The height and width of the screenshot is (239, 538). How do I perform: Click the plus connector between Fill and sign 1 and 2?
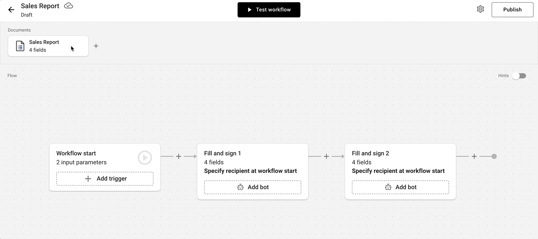(326, 157)
